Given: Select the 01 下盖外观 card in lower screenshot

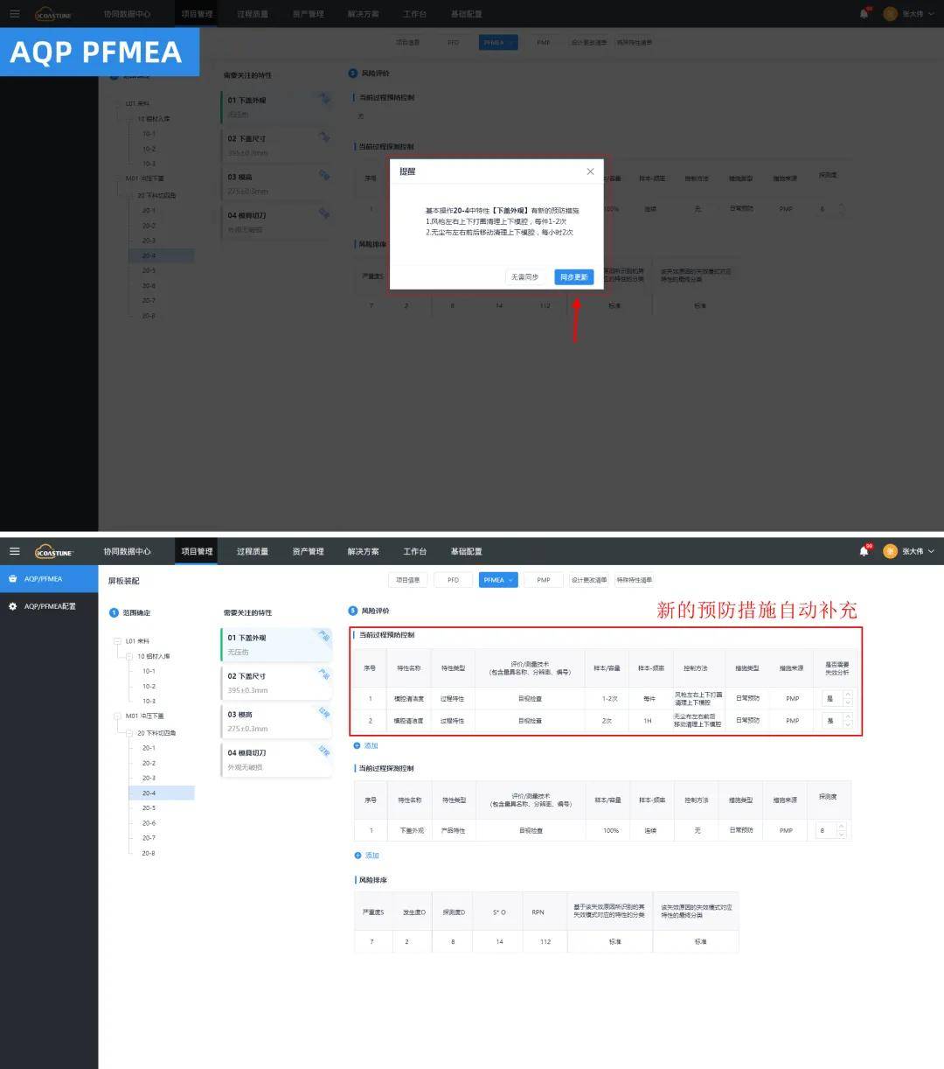Looking at the screenshot, I should coord(276,645).
